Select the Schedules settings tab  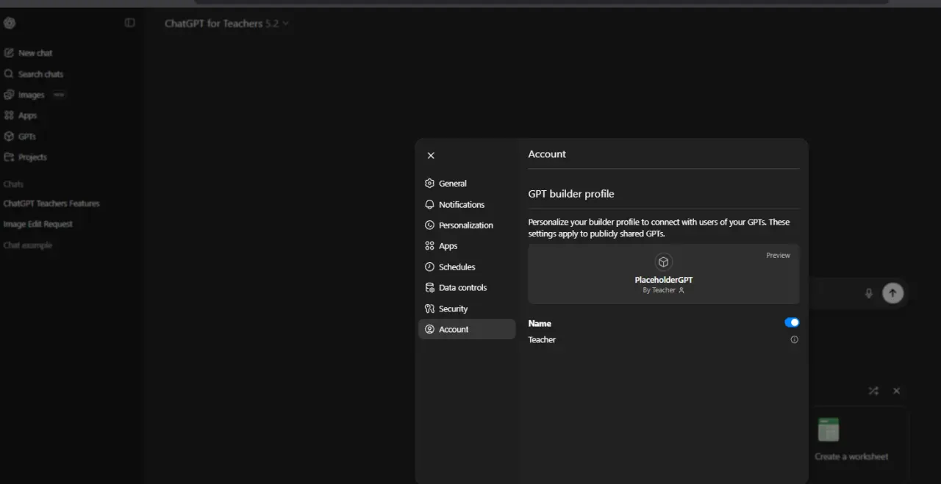click(x=467, y=267)
